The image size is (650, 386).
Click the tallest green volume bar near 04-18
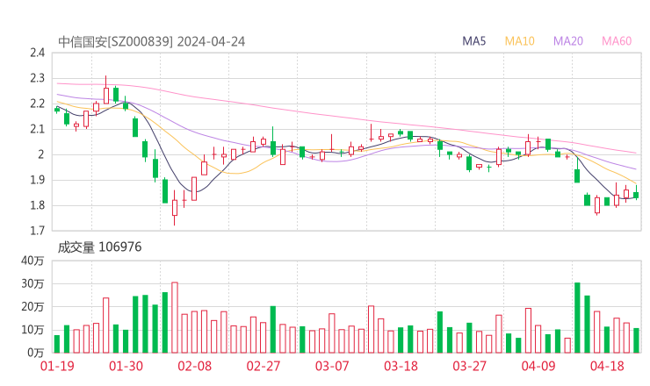point(577,318)
